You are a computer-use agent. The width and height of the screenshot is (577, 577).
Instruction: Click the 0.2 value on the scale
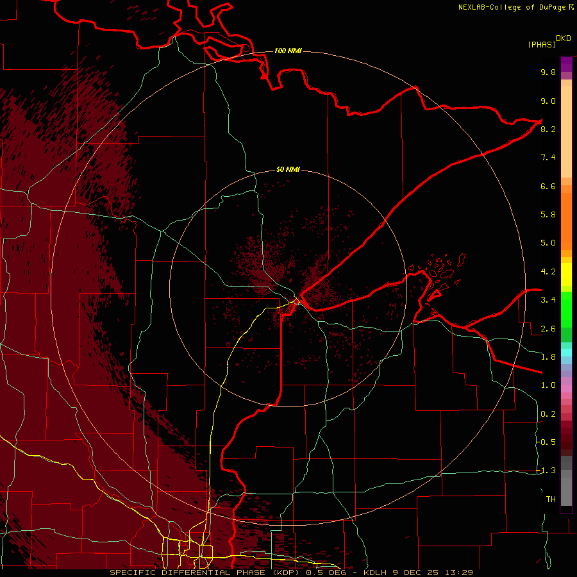click(548, 414)
